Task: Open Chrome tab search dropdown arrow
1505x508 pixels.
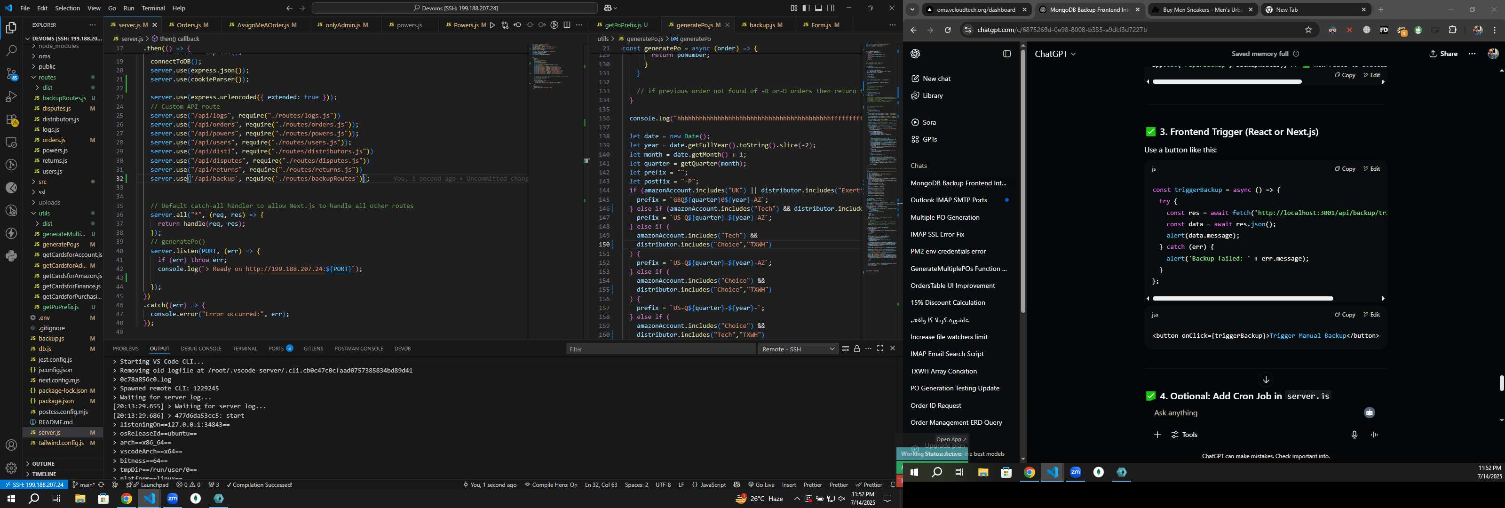Action: 912,10
